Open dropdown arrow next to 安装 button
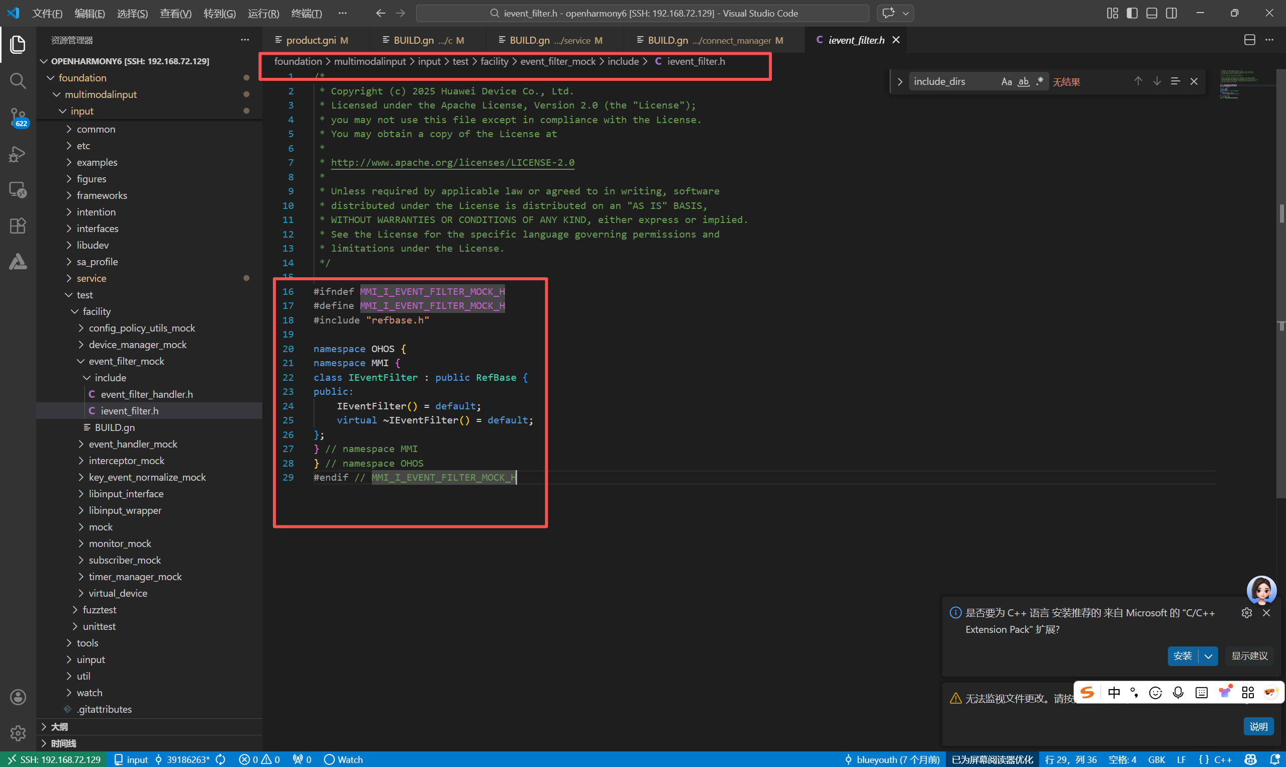1286x767 pixels. click(1208, 656)
